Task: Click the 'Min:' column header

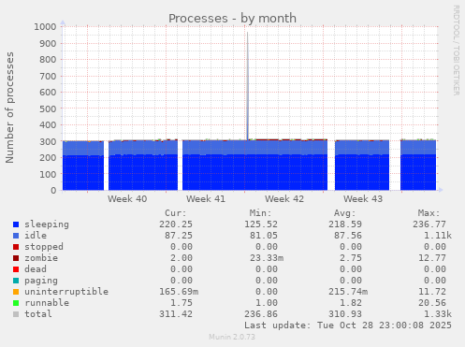Action: click(x=260, y=213)
